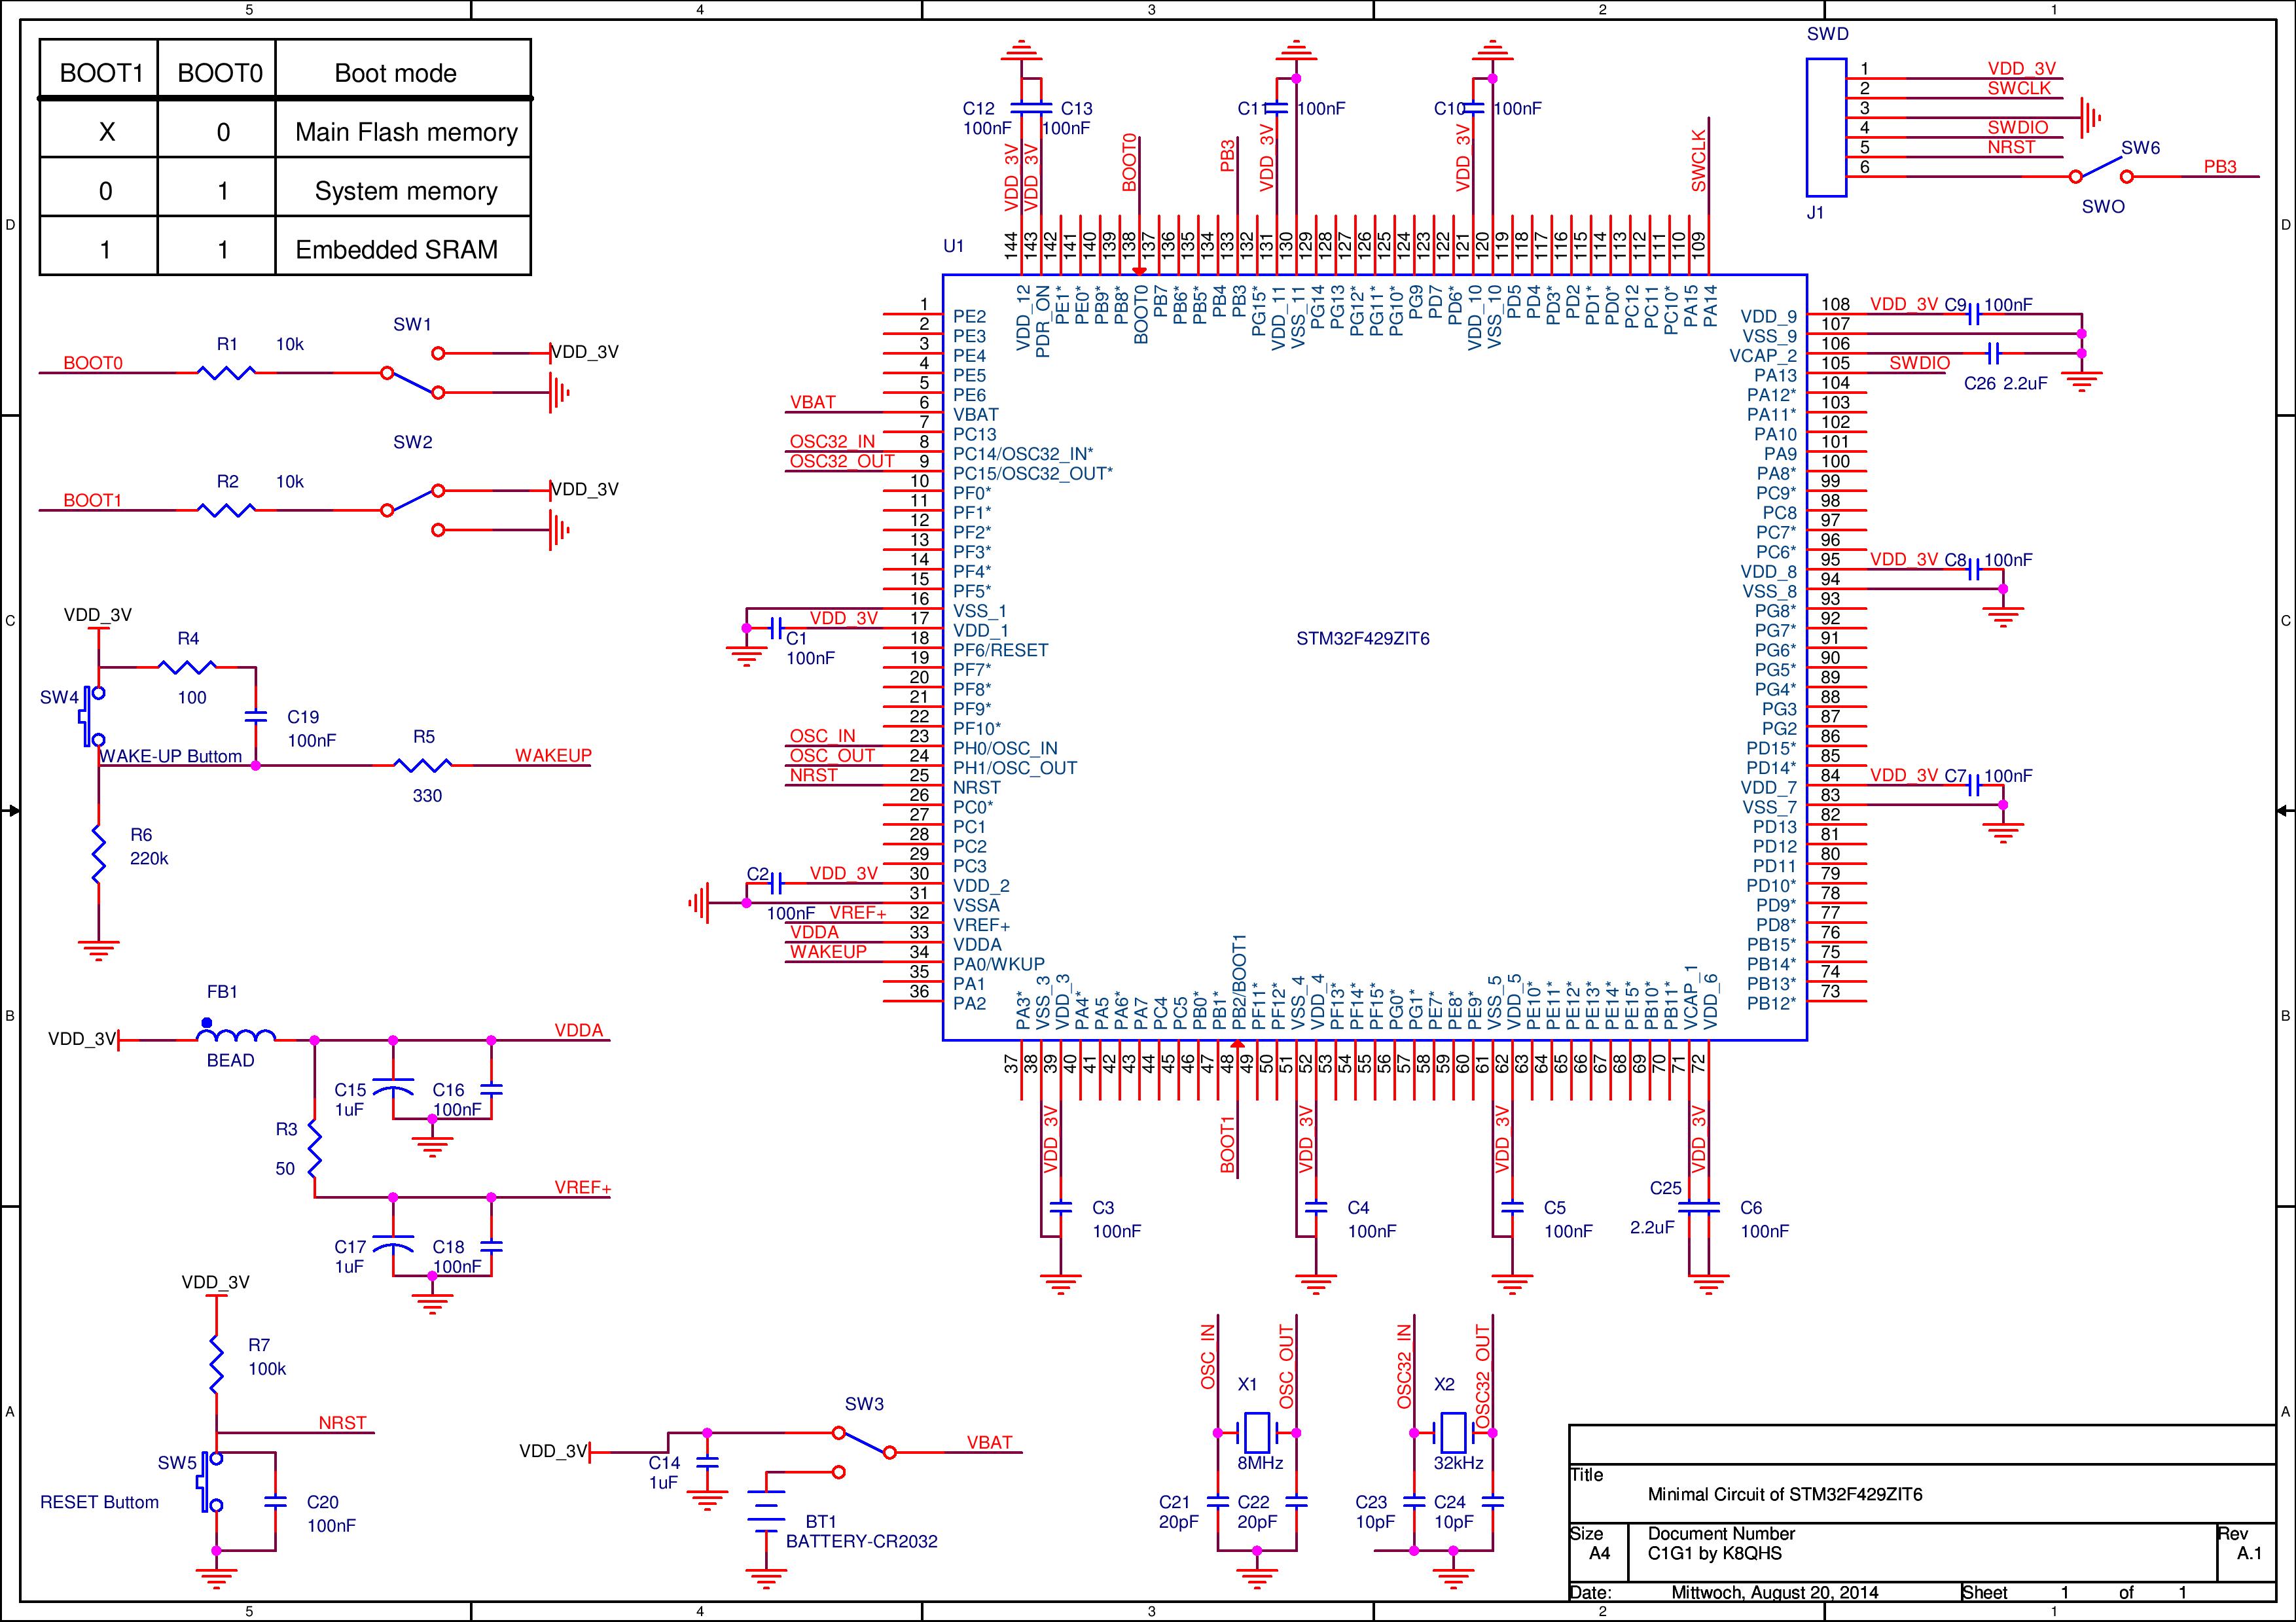The image size is (2296, 1622).
Task: Select the C21 20pF capacitor symbol
Action: tap(1217, 1501)
